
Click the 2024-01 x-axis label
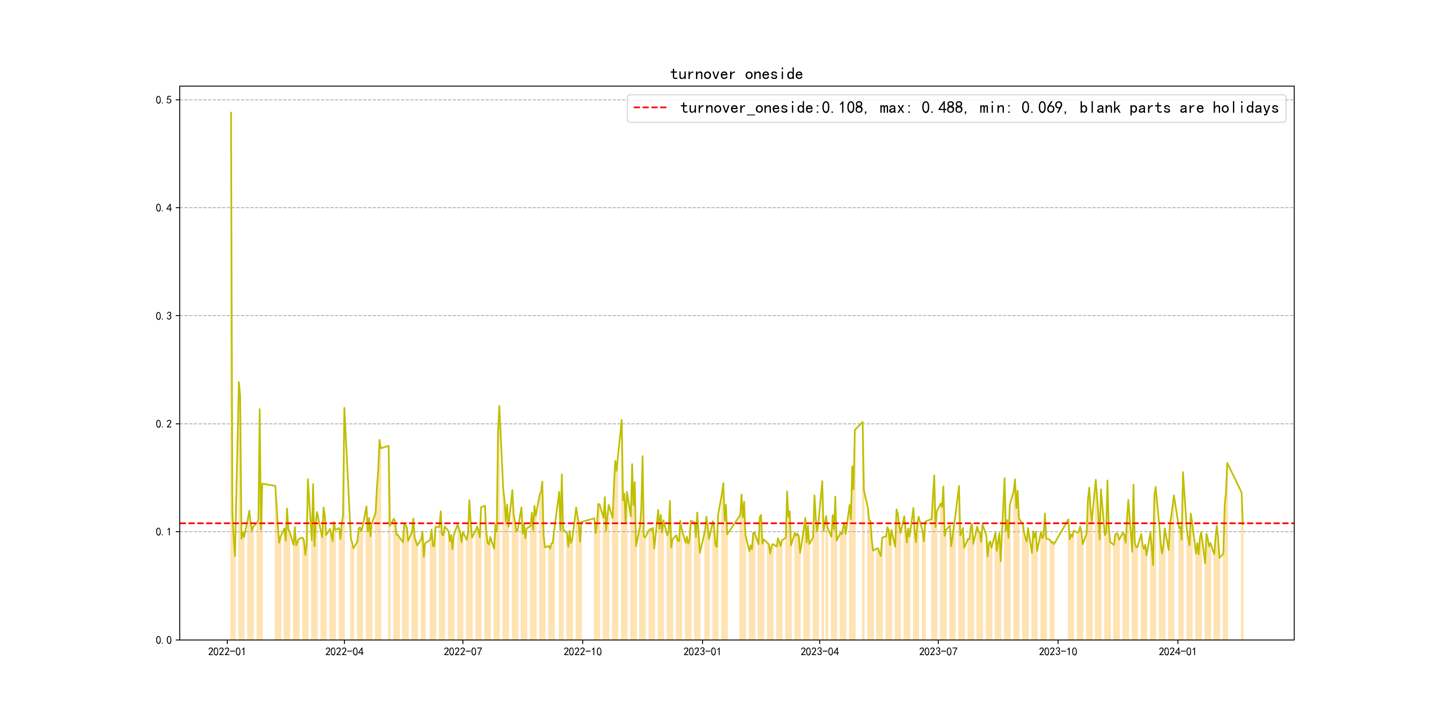pyautogui.click(x=1177, y=652)
